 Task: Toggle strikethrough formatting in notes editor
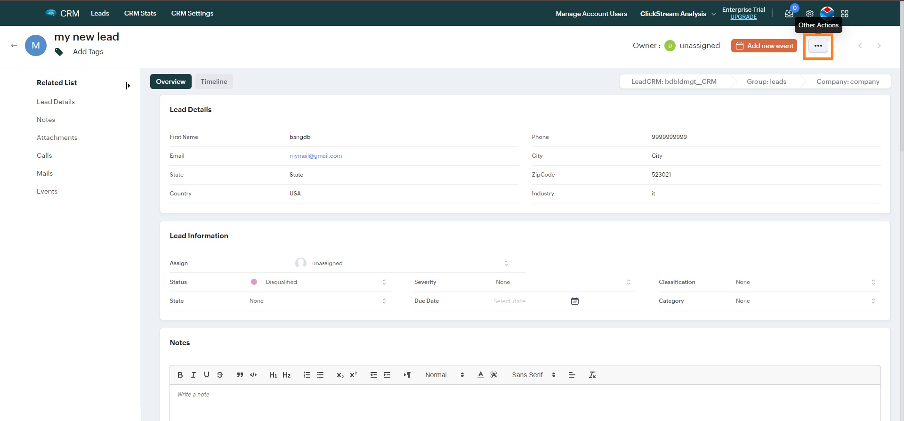(x=220, y=375)
